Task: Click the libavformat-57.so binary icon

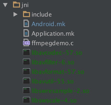Action: [26, 71]
